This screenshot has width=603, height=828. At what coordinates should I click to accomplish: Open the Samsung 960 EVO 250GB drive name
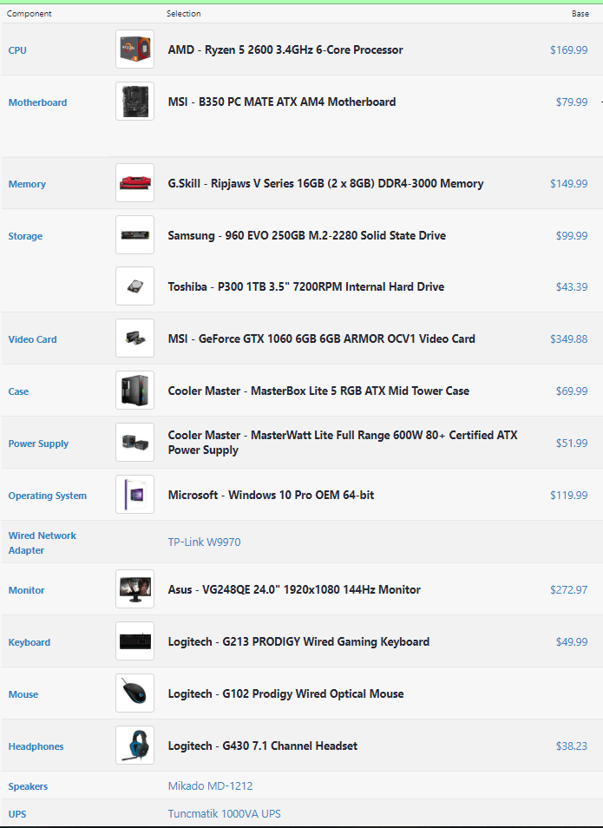tap(307, 235)
